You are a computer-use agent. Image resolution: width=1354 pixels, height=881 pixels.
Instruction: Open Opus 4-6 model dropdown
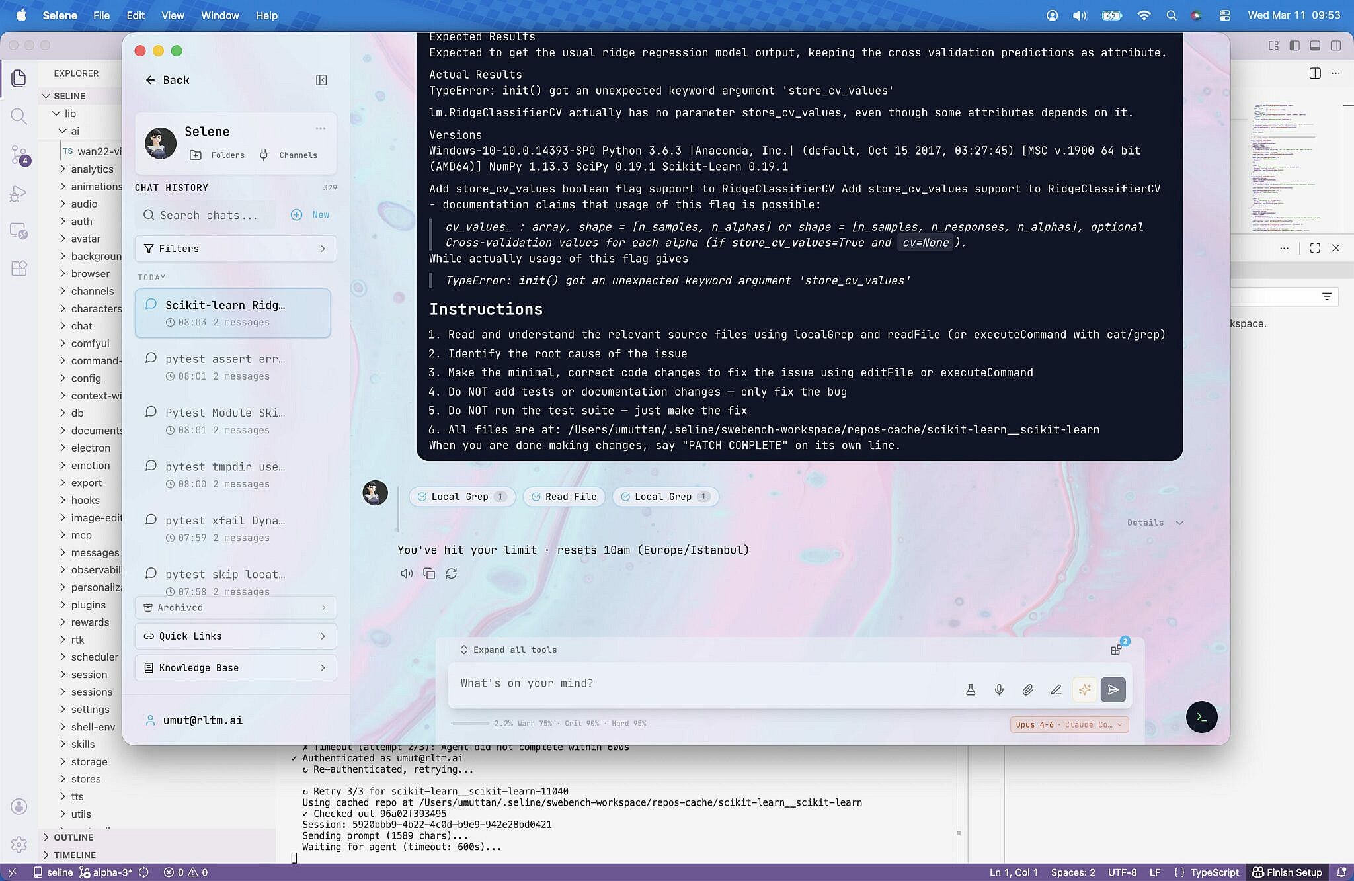tap(1069, 724)
